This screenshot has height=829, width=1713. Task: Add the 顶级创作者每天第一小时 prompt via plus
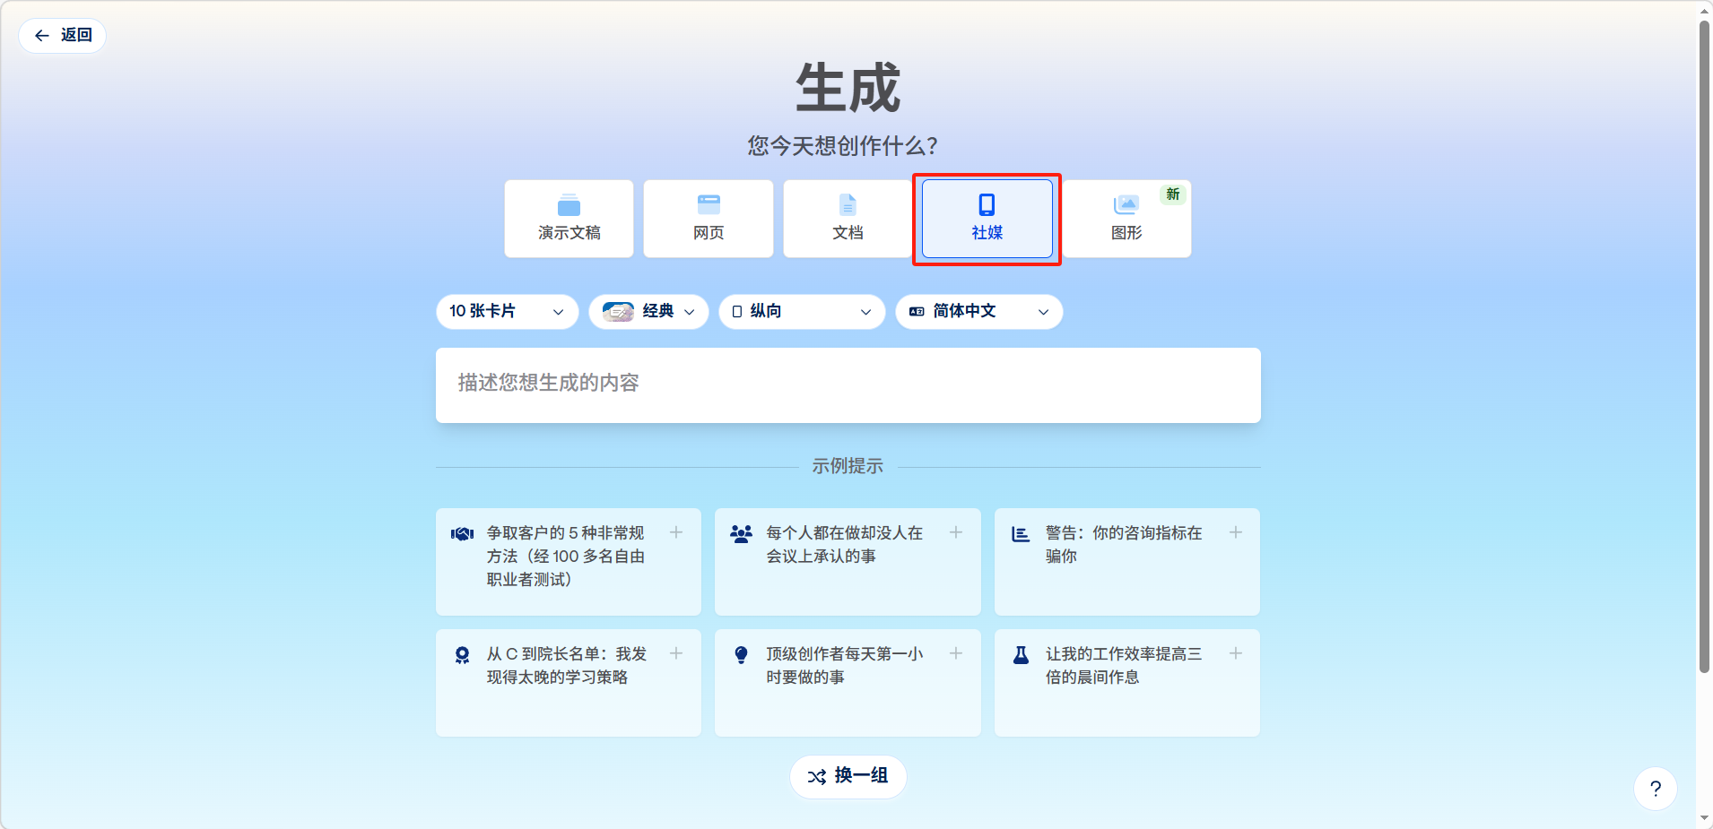tap(956, 653)
